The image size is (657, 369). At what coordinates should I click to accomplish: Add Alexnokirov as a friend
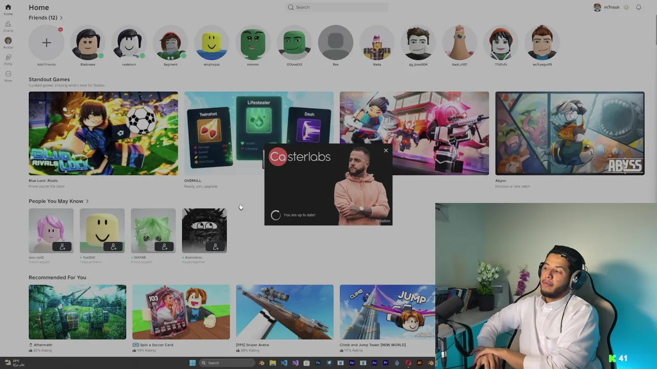(216, 247)
